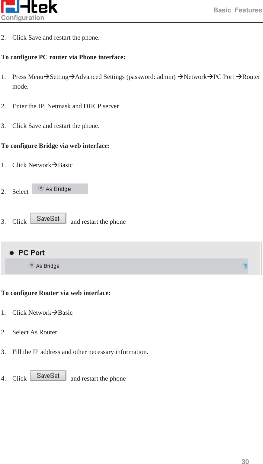Click the page number 30 at bottom
Viewport: 263px width, 464px height.
click(x=245, y=462)
